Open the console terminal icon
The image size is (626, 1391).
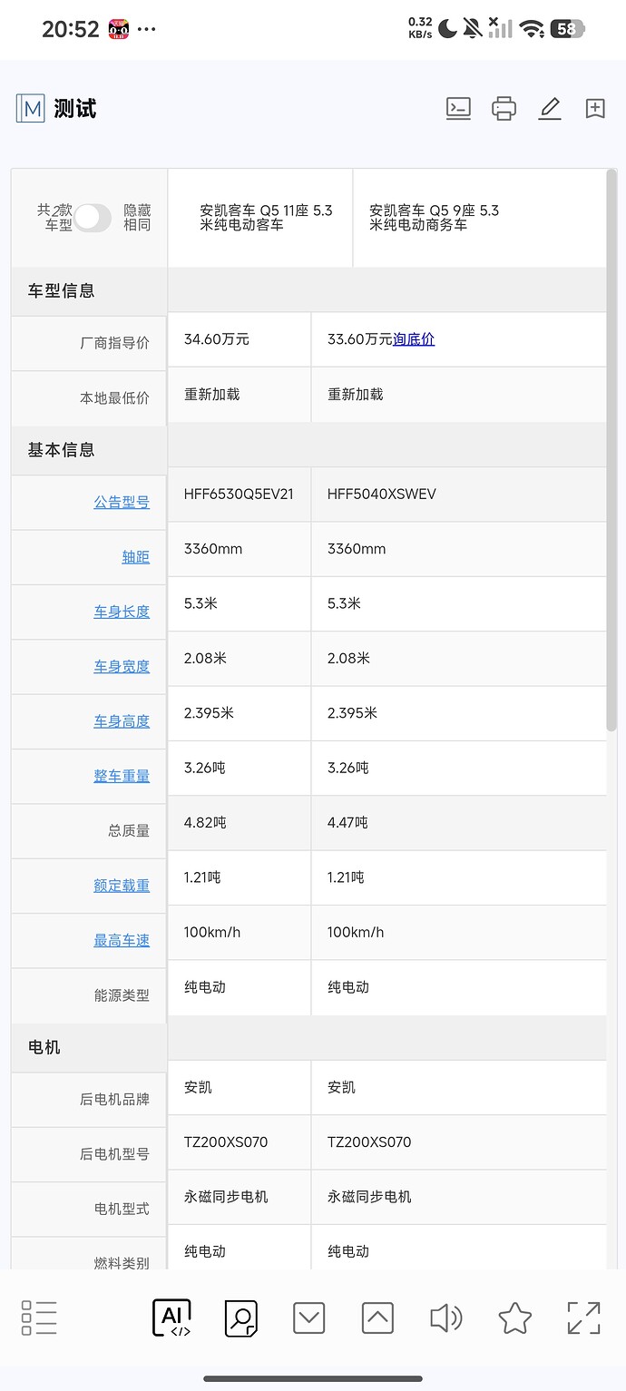[458, 108]
